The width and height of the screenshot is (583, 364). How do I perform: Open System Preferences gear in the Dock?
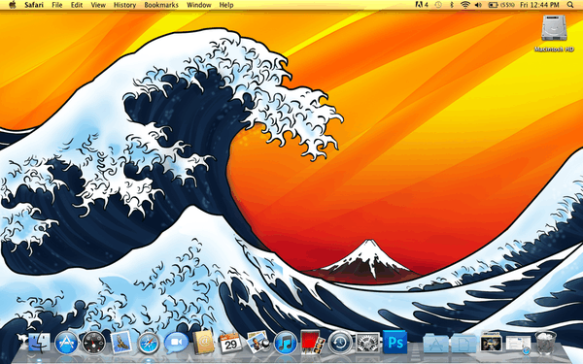click(x=367, y=343)
